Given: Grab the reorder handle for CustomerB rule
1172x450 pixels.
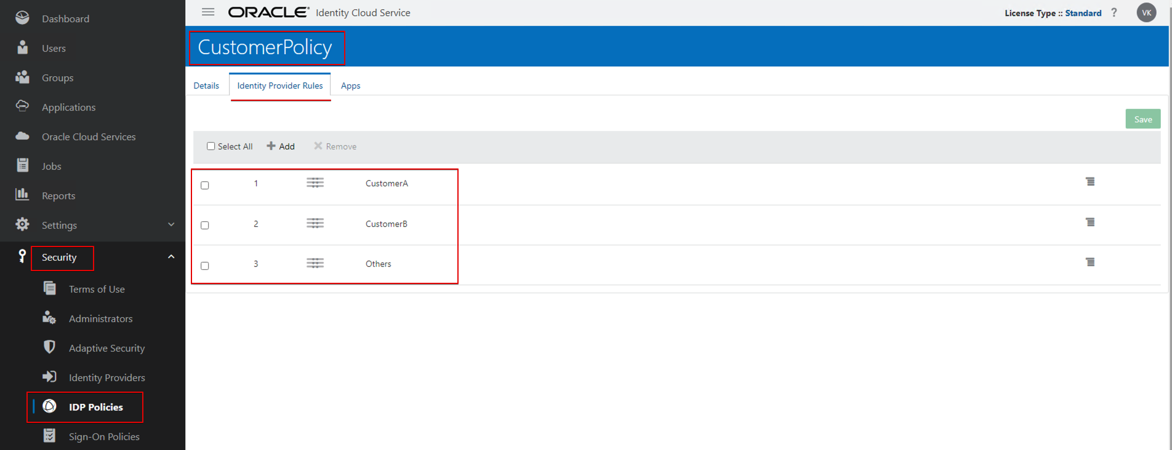Looking at the screenshot, I should [x=315, y=223].
